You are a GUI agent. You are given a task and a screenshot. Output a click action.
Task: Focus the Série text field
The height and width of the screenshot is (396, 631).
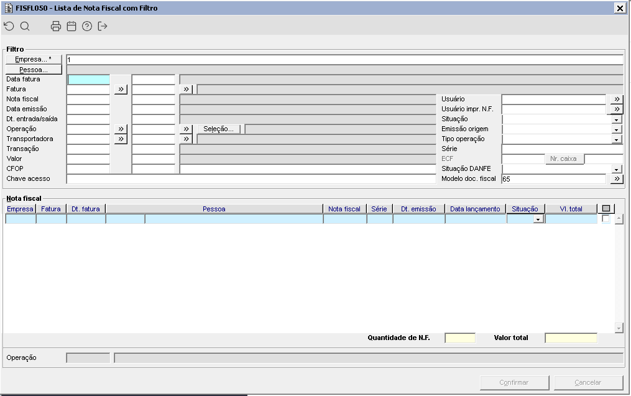pyautogui.click(x=562, y=149)
